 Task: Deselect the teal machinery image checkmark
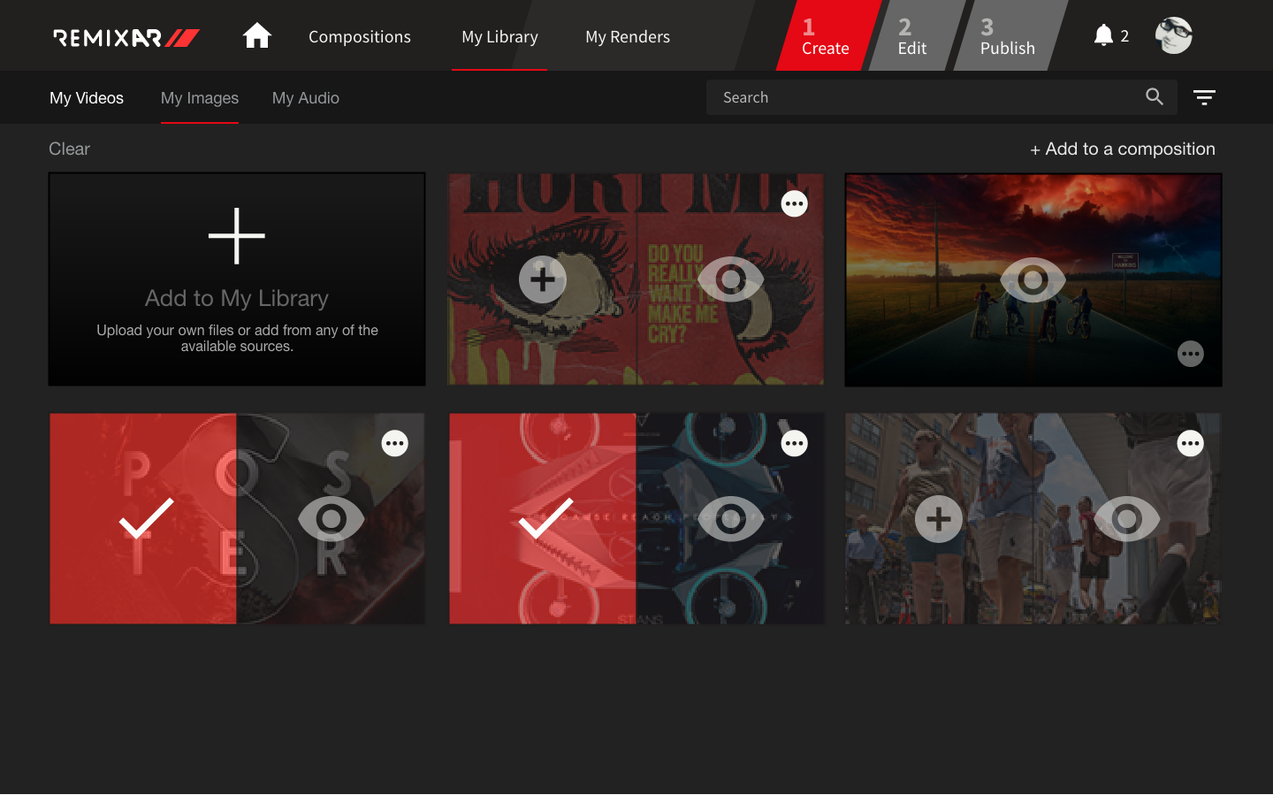point(545,518)
